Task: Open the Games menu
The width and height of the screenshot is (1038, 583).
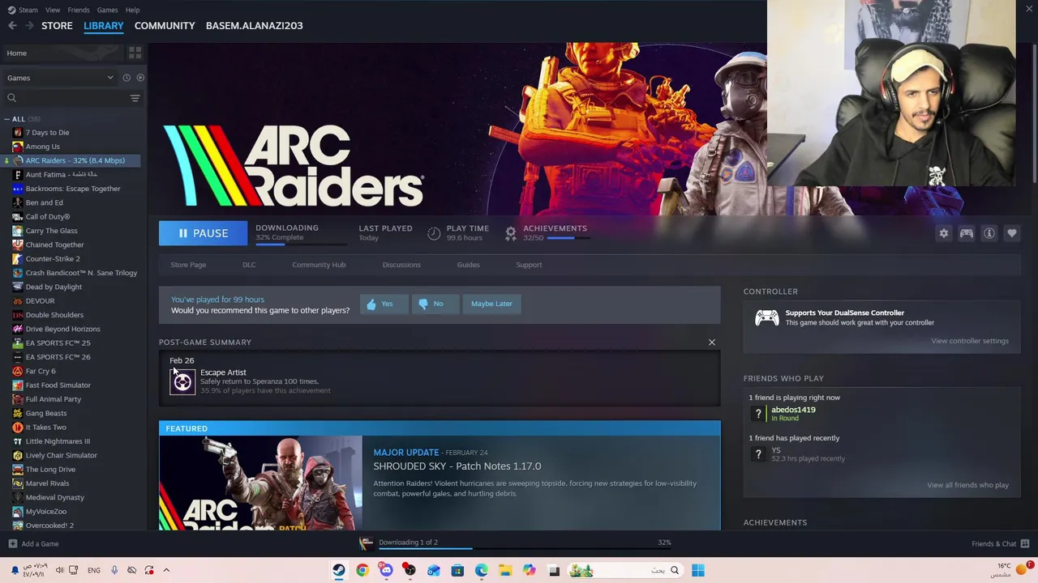Action: tap(107, 10)
